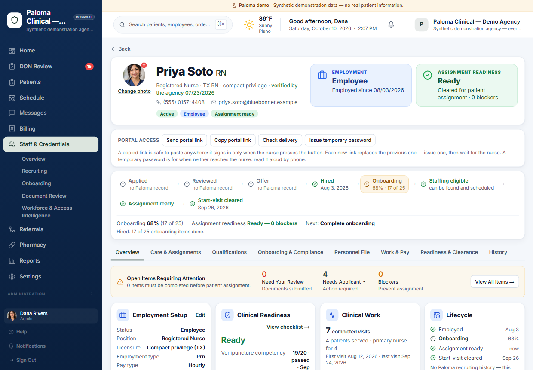Click the Employment briefcase icon
The width and height of the screenshot is (533, 370).
pos(322,75)
